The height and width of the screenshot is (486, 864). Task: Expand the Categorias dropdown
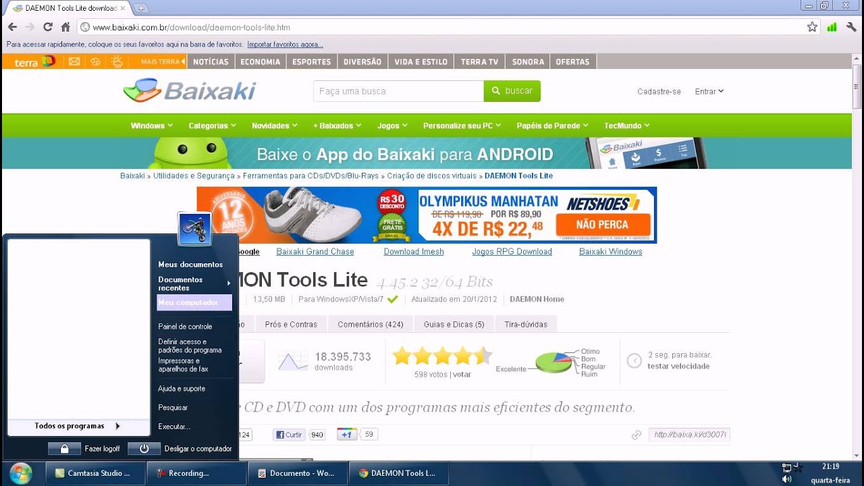pyautogui.click(x=212, y=126)
